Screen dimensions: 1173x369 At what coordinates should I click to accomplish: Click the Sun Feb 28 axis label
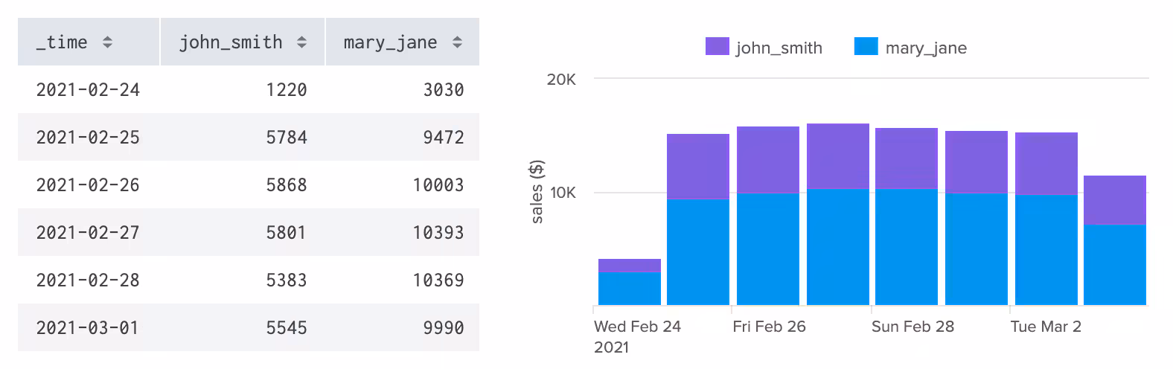tap(912, 327)
